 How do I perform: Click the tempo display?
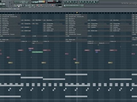(28, 6)
